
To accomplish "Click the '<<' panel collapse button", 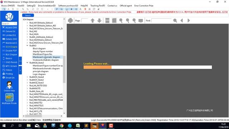I will (20, 61).
